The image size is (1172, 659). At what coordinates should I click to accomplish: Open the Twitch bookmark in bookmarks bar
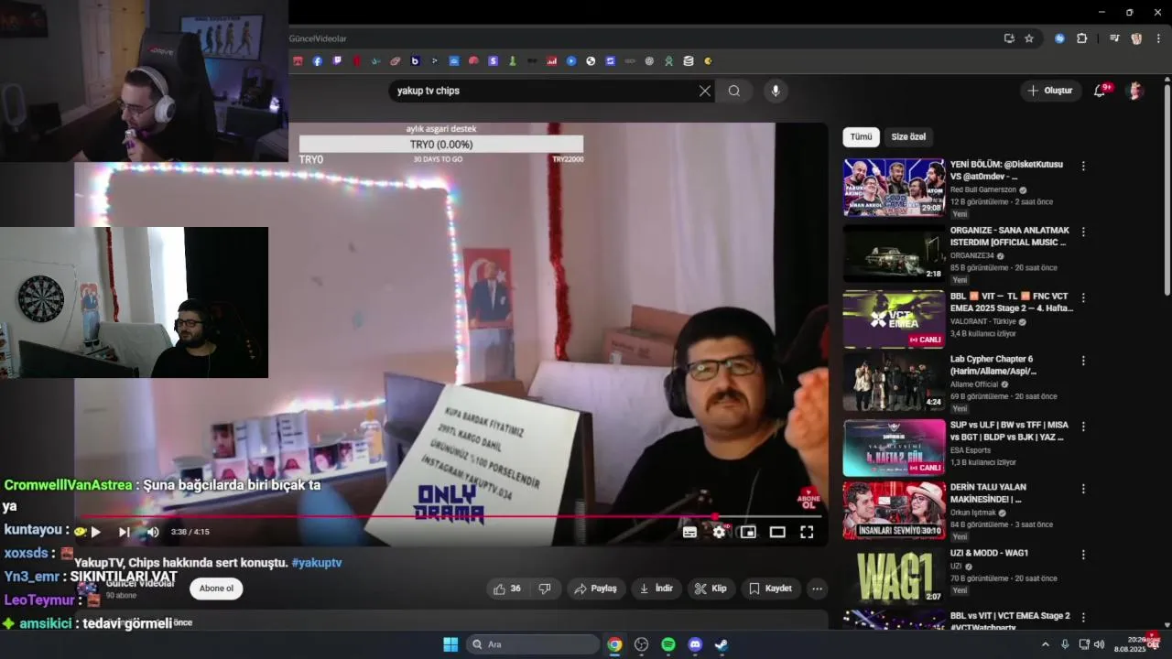coord(337,61)
